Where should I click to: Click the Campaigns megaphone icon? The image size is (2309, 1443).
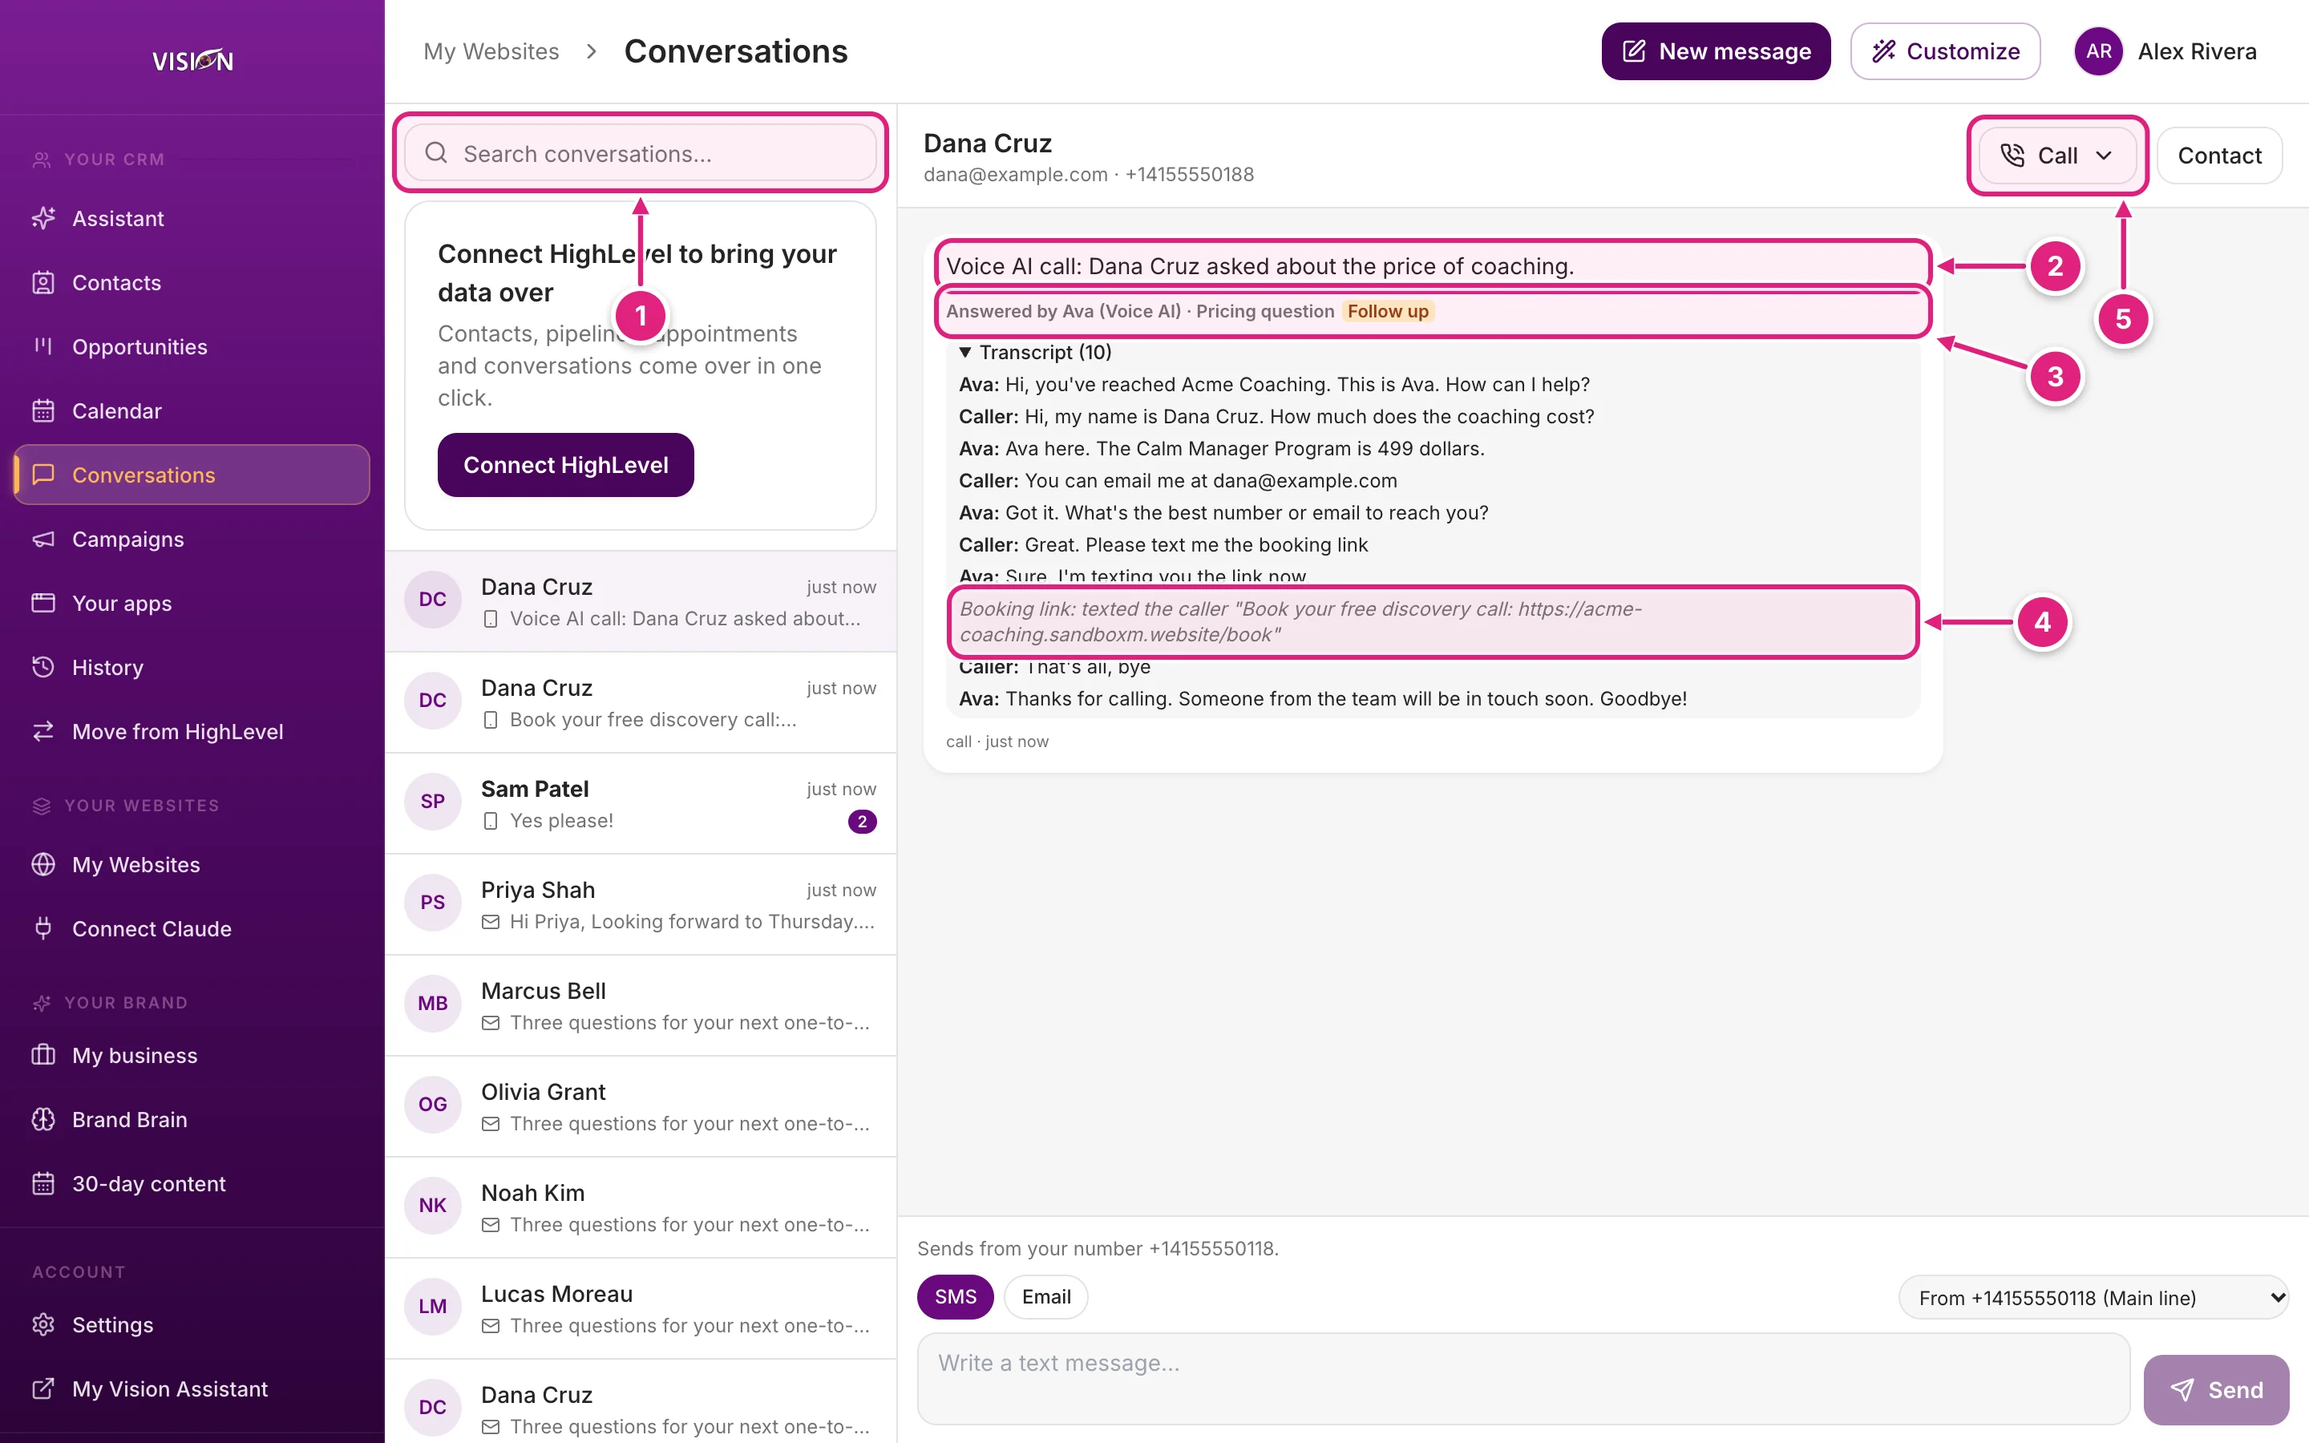[x=43, y=540]
